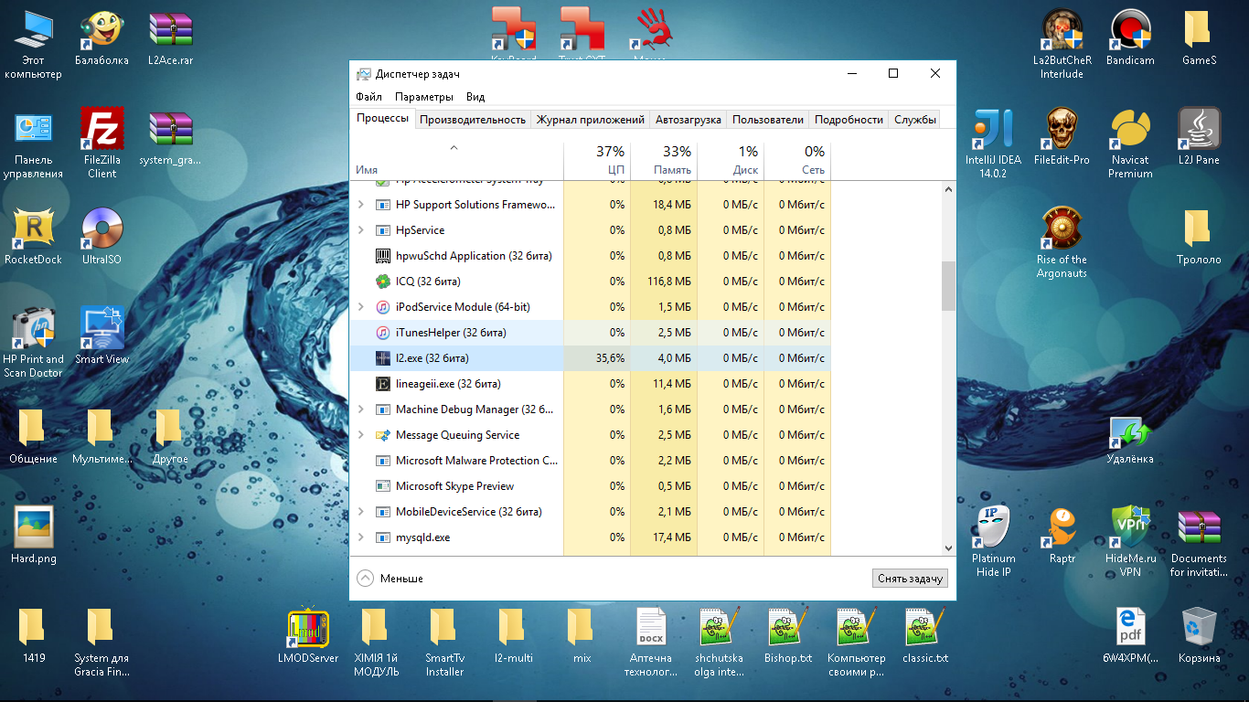Select Microsoft Skype Preview process
The image size is (1249, 702).
590,486
